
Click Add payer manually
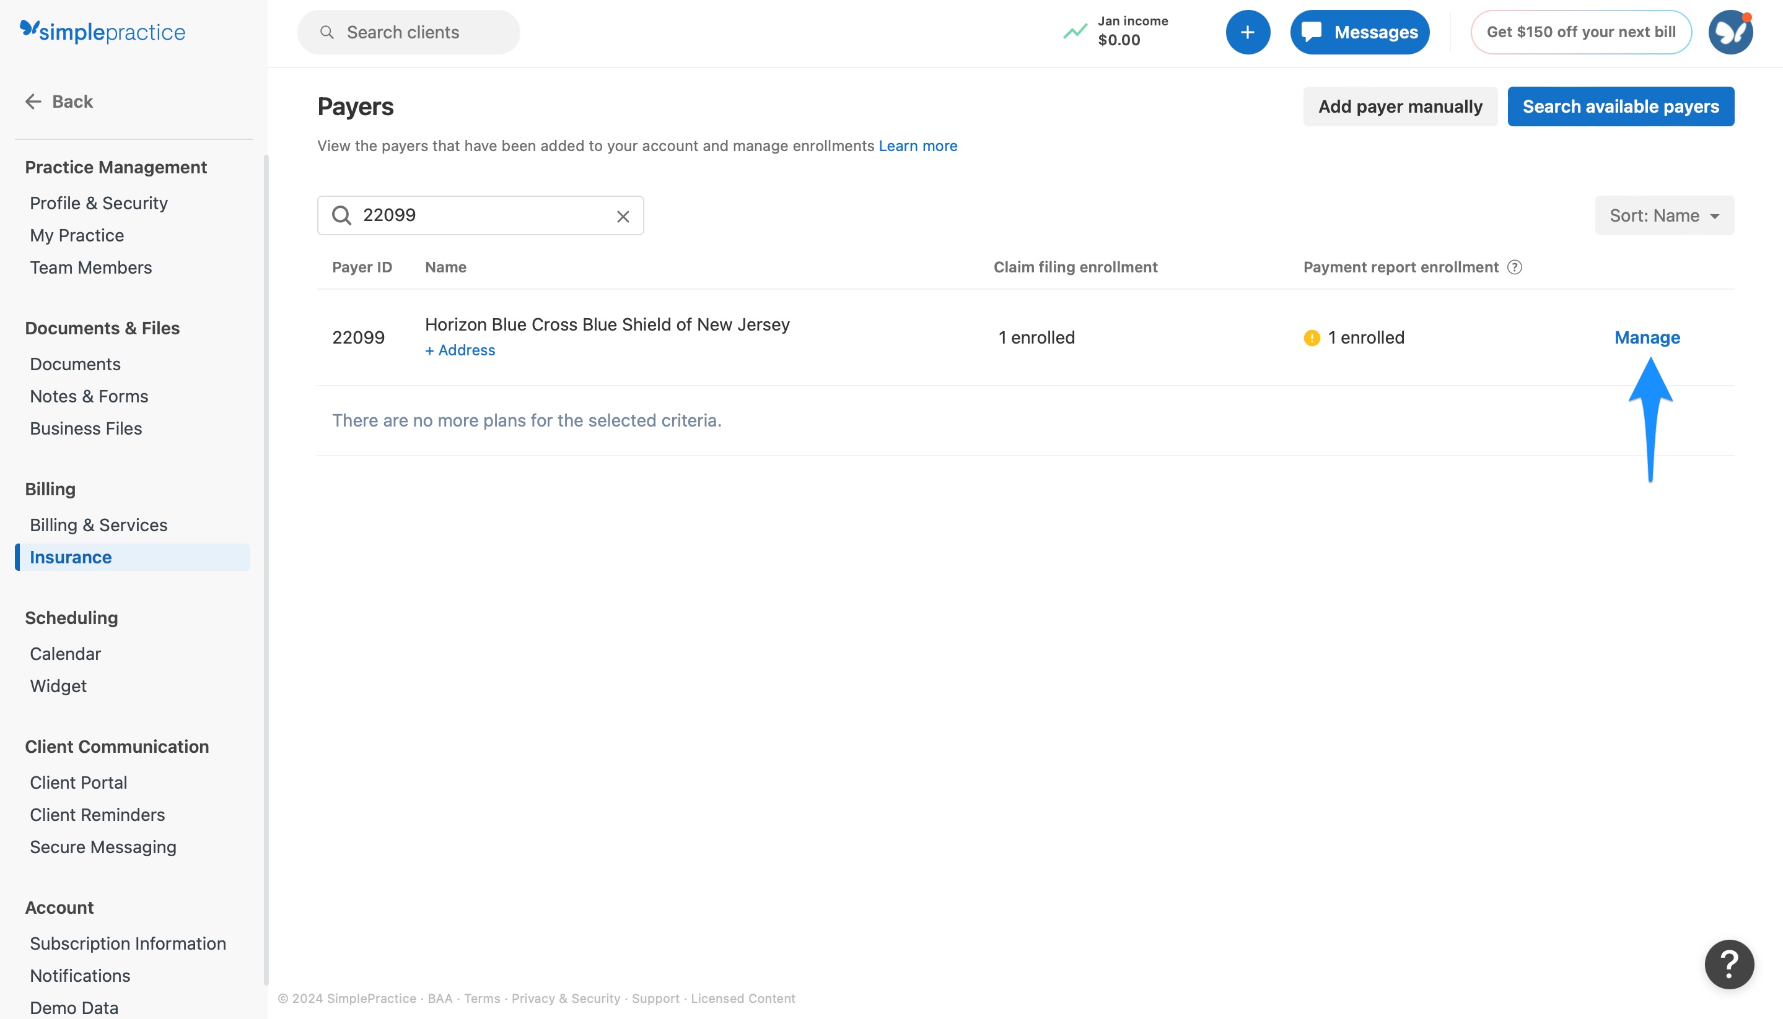[1400, 106]
